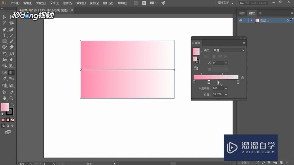
Task: Set paint mode to solid Color
Action: click(x=3, y=120)
